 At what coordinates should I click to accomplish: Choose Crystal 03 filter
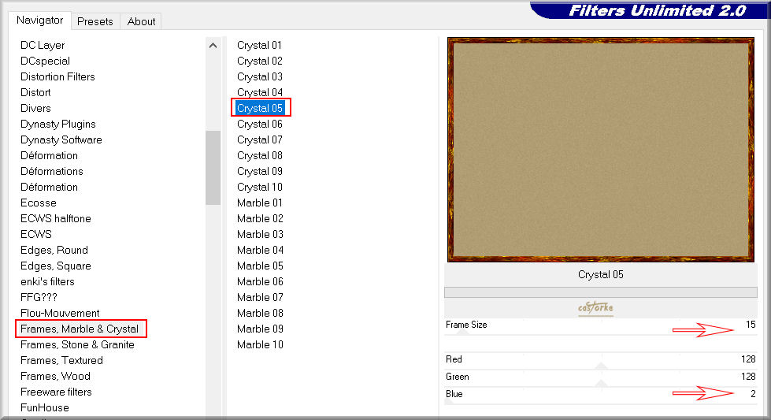coord(260,76)
